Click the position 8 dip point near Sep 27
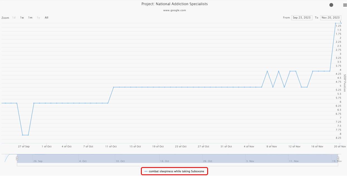 click(x=23, y=135)
